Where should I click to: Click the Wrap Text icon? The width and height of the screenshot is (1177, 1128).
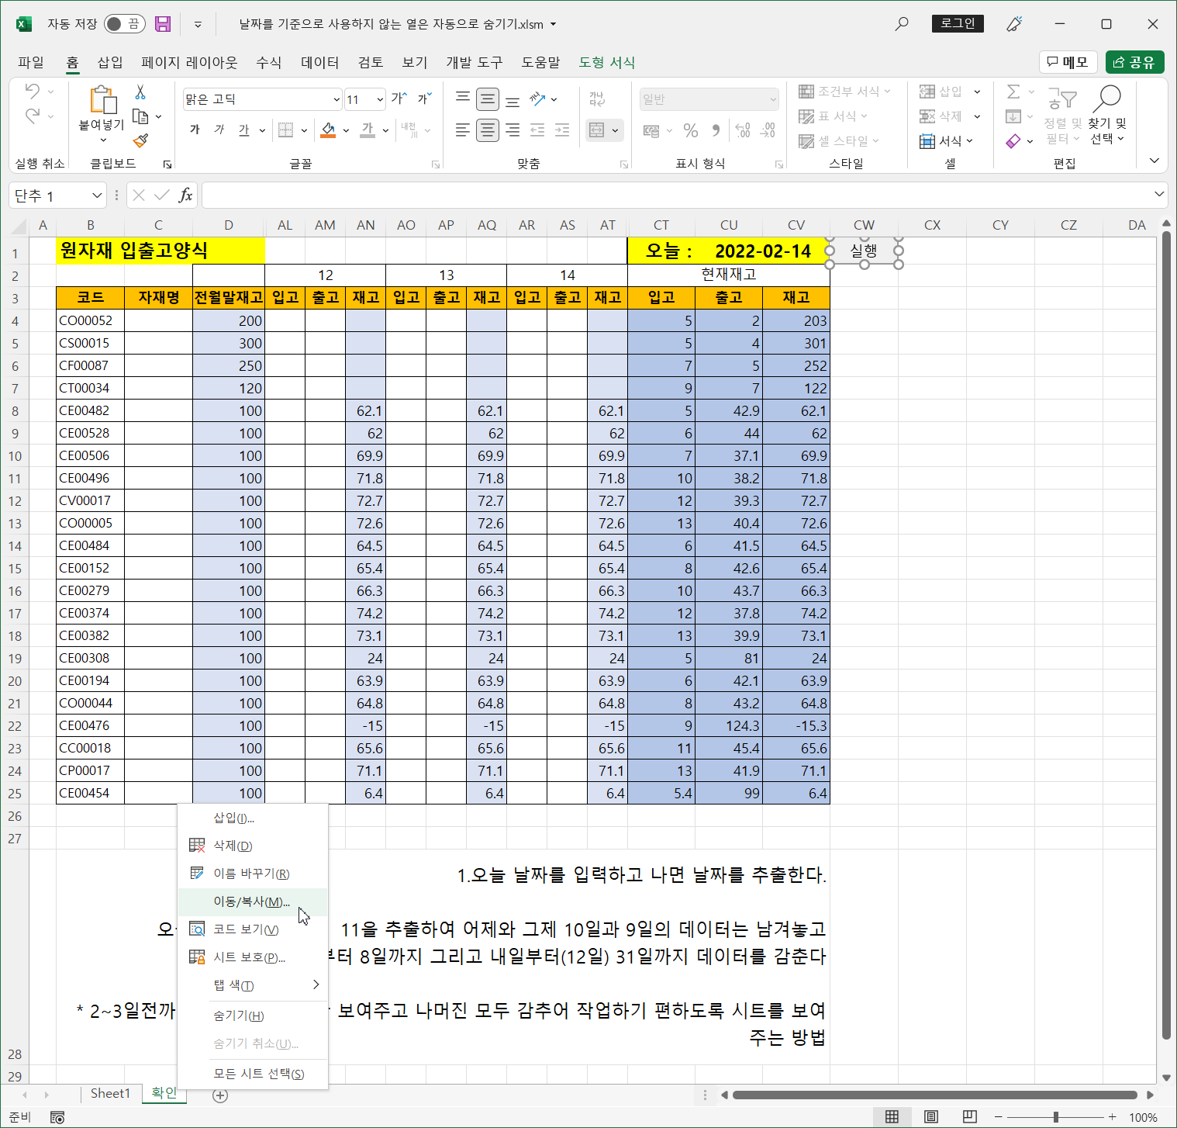click(x=596, y=99)
